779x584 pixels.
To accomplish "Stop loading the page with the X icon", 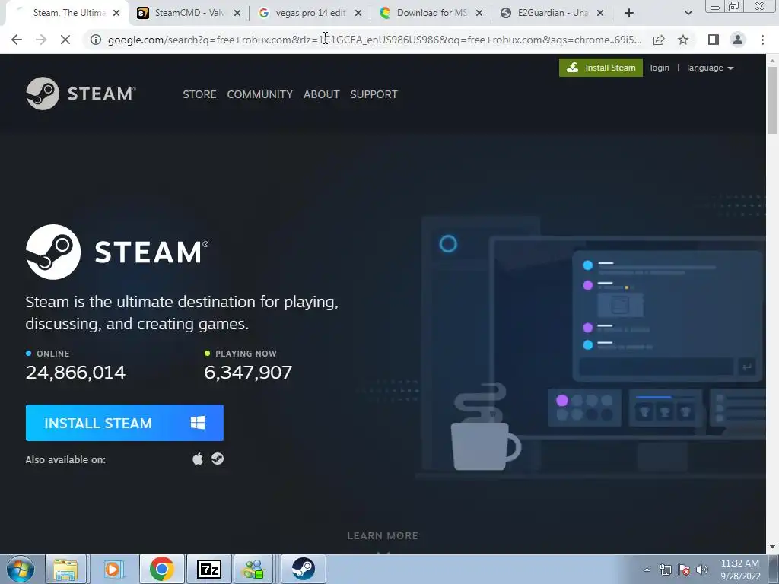I will [65, 40].
